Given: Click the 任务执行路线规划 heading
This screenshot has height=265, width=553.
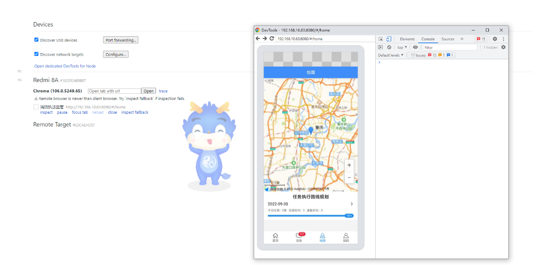Looking at the screenshot, I should click(311, 196).
